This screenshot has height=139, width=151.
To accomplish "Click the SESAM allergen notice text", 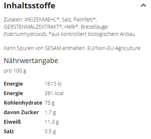I will click(x=45, y=48).
